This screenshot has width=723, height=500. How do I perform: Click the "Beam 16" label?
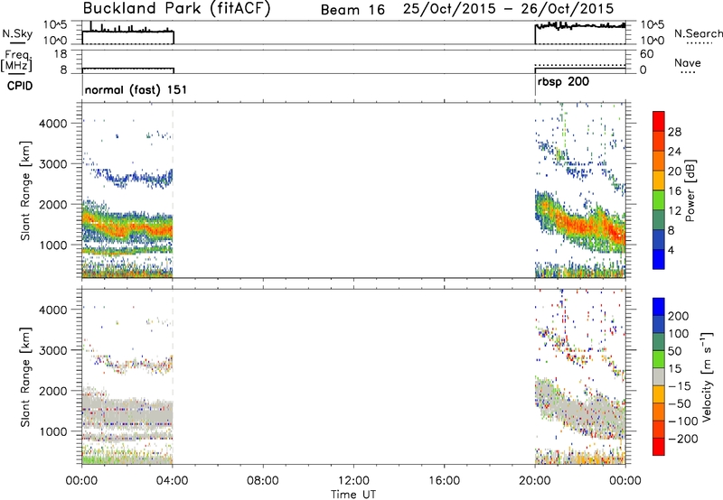point(352,10)
